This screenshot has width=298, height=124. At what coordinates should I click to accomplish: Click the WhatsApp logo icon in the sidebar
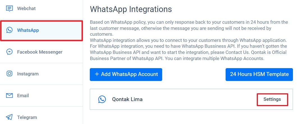10,30
